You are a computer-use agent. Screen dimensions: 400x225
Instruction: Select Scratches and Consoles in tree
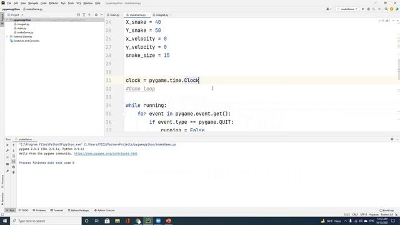coord(26,41)
